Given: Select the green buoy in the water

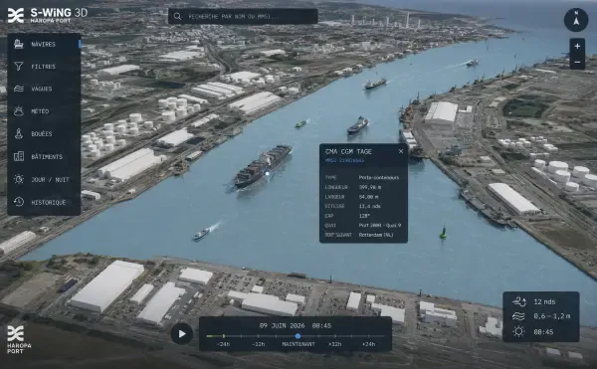Looking at the screenshot, I should tap(443, 233).
